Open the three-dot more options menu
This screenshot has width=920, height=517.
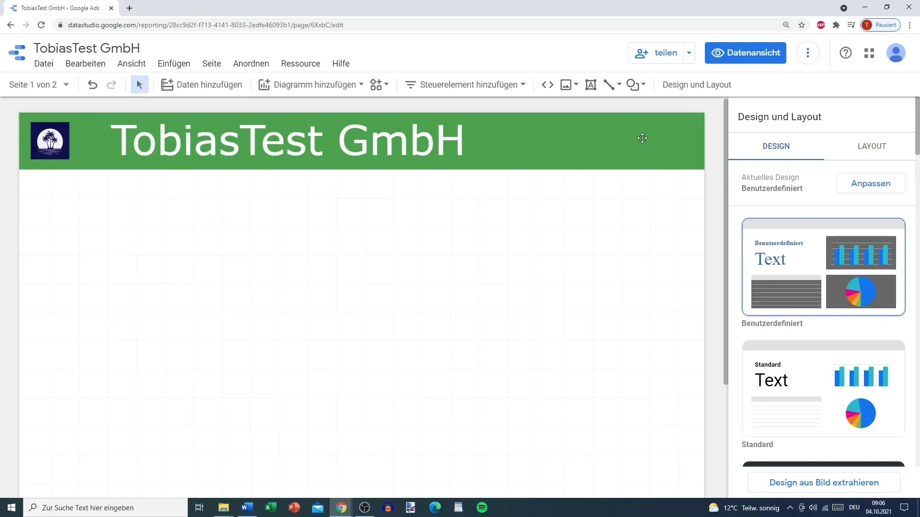(808, 53)
